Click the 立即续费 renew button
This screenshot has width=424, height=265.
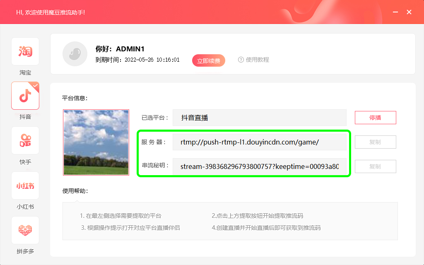208,60
